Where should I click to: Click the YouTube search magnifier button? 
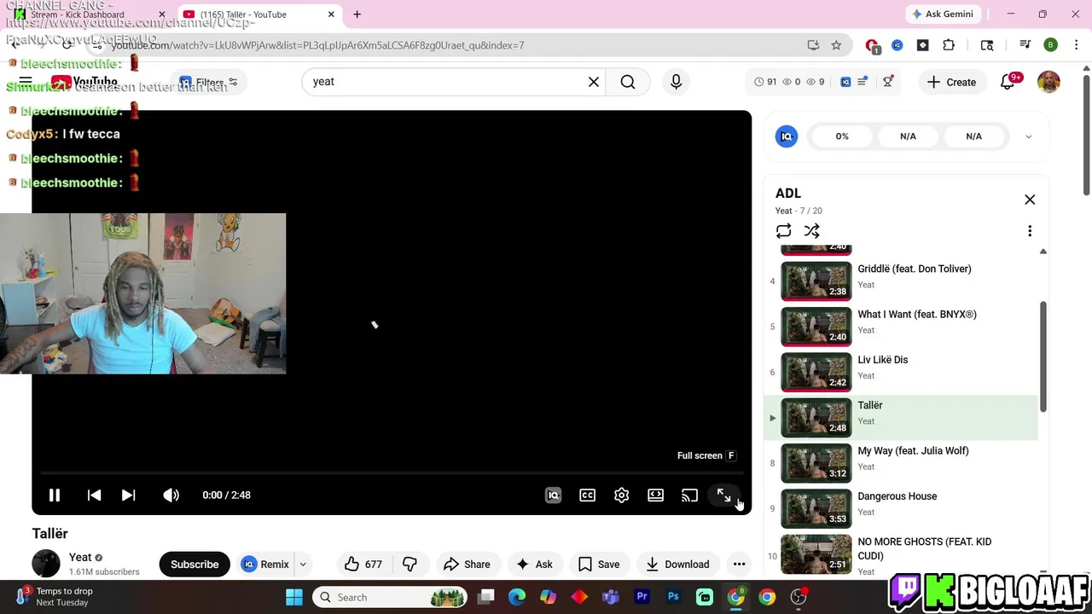click(x=628, y=82)
